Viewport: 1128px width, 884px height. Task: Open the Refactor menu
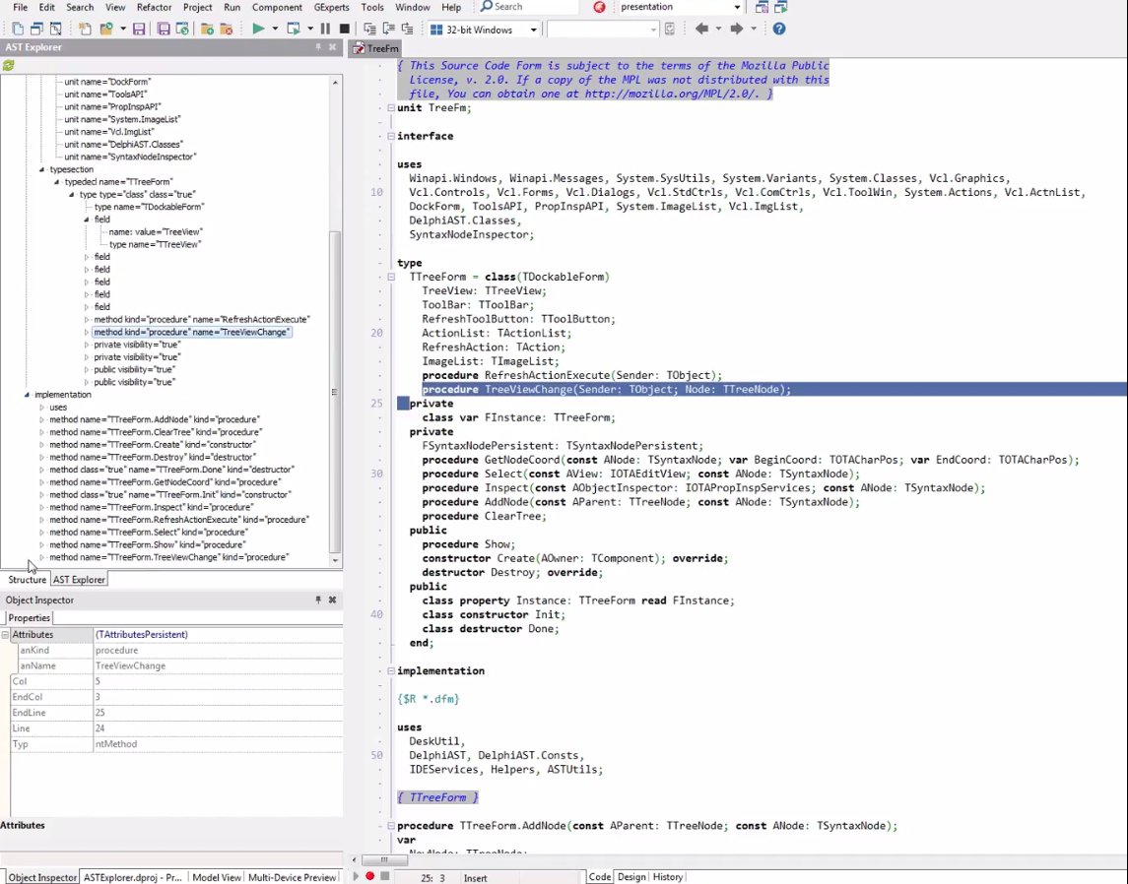pyautogui.click(x=154, y=7)
